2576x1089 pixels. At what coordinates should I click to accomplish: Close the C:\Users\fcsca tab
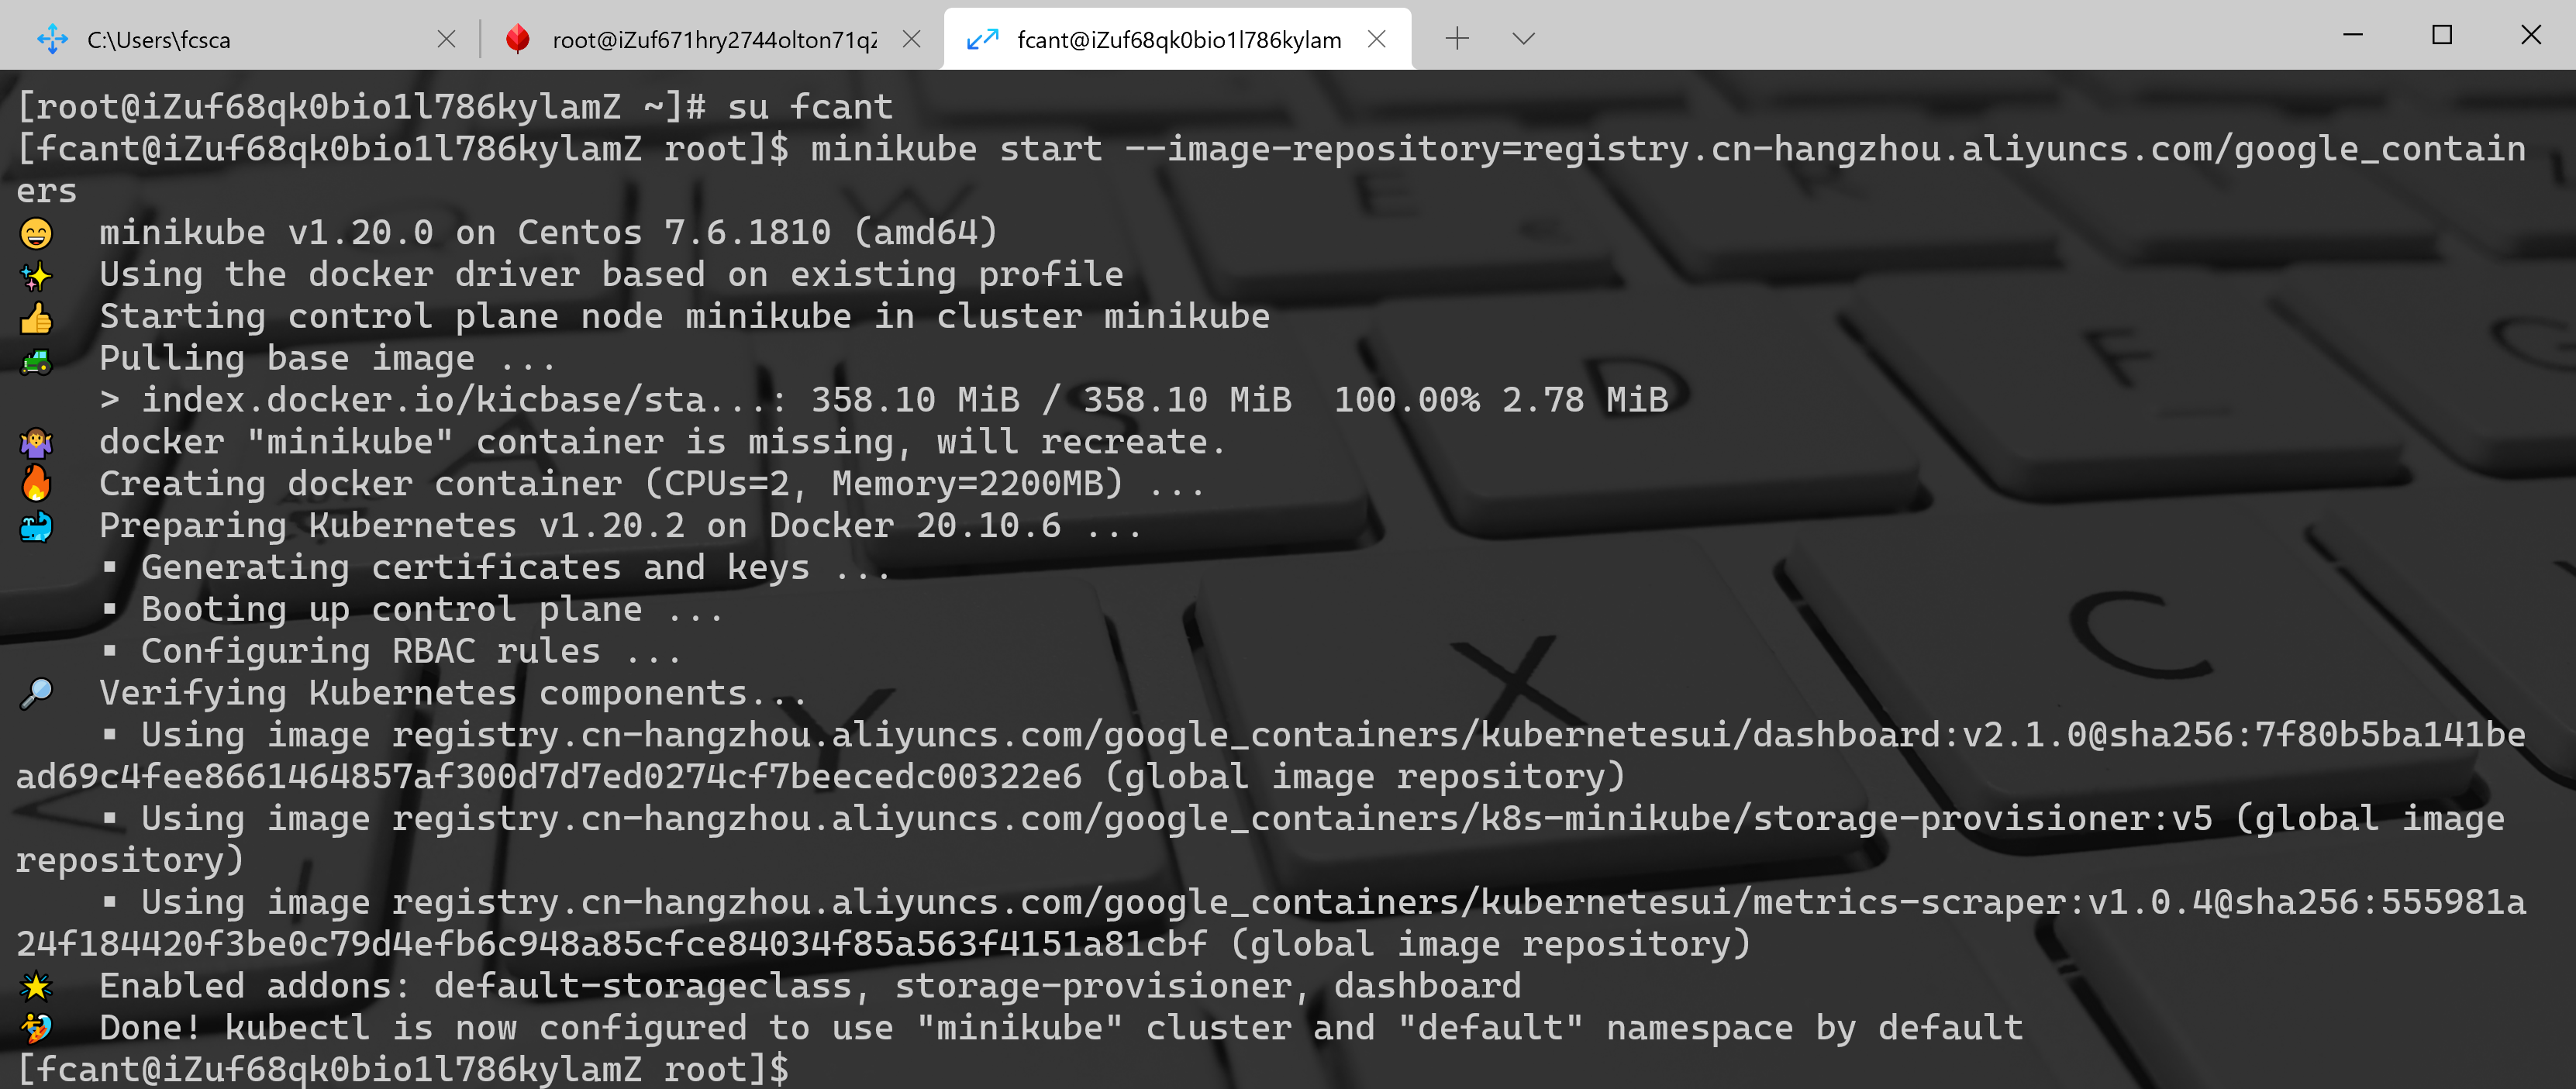click(446, 39)
